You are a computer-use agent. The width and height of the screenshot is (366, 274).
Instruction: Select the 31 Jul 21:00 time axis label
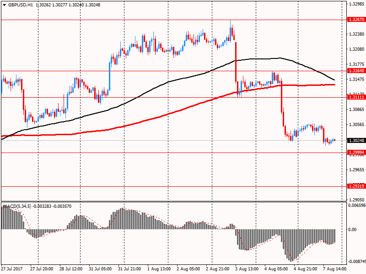pyautogui.click(x=129, y=269)
